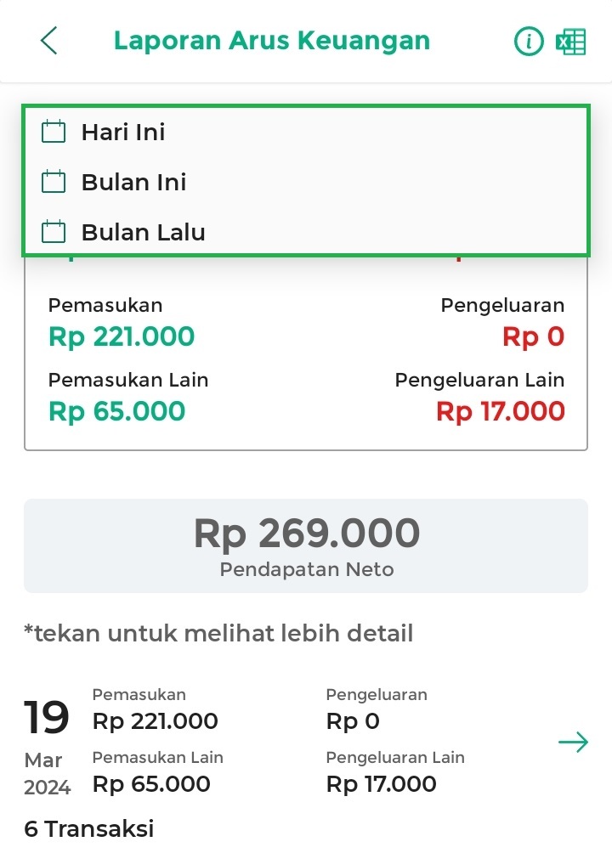This screenshot has height=853, width=612.
Task: Click the green Pemasukan Rp 221.000 amount
Action: (122, 337)
